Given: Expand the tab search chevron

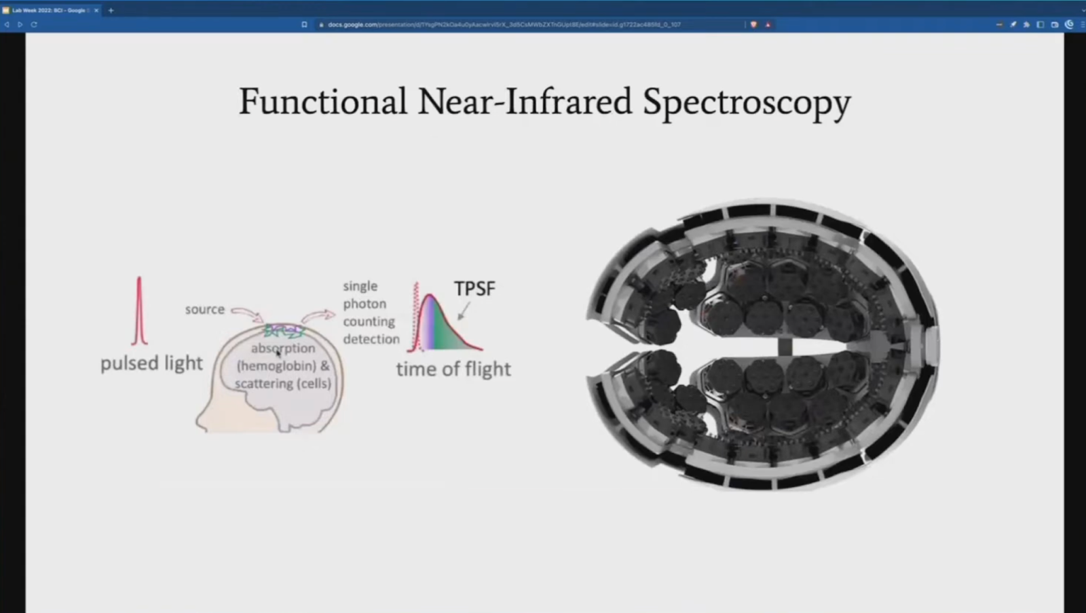Looking at the screenshot, I should pos(1082,10).
